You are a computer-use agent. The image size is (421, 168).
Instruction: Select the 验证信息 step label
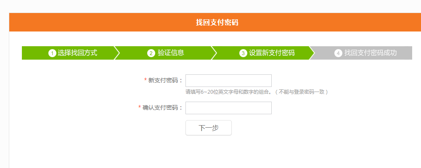pyautogui.click(x=171, y=53)
